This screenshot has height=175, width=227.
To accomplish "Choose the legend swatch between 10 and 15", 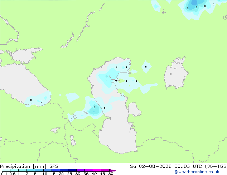I will coord(47,170).
